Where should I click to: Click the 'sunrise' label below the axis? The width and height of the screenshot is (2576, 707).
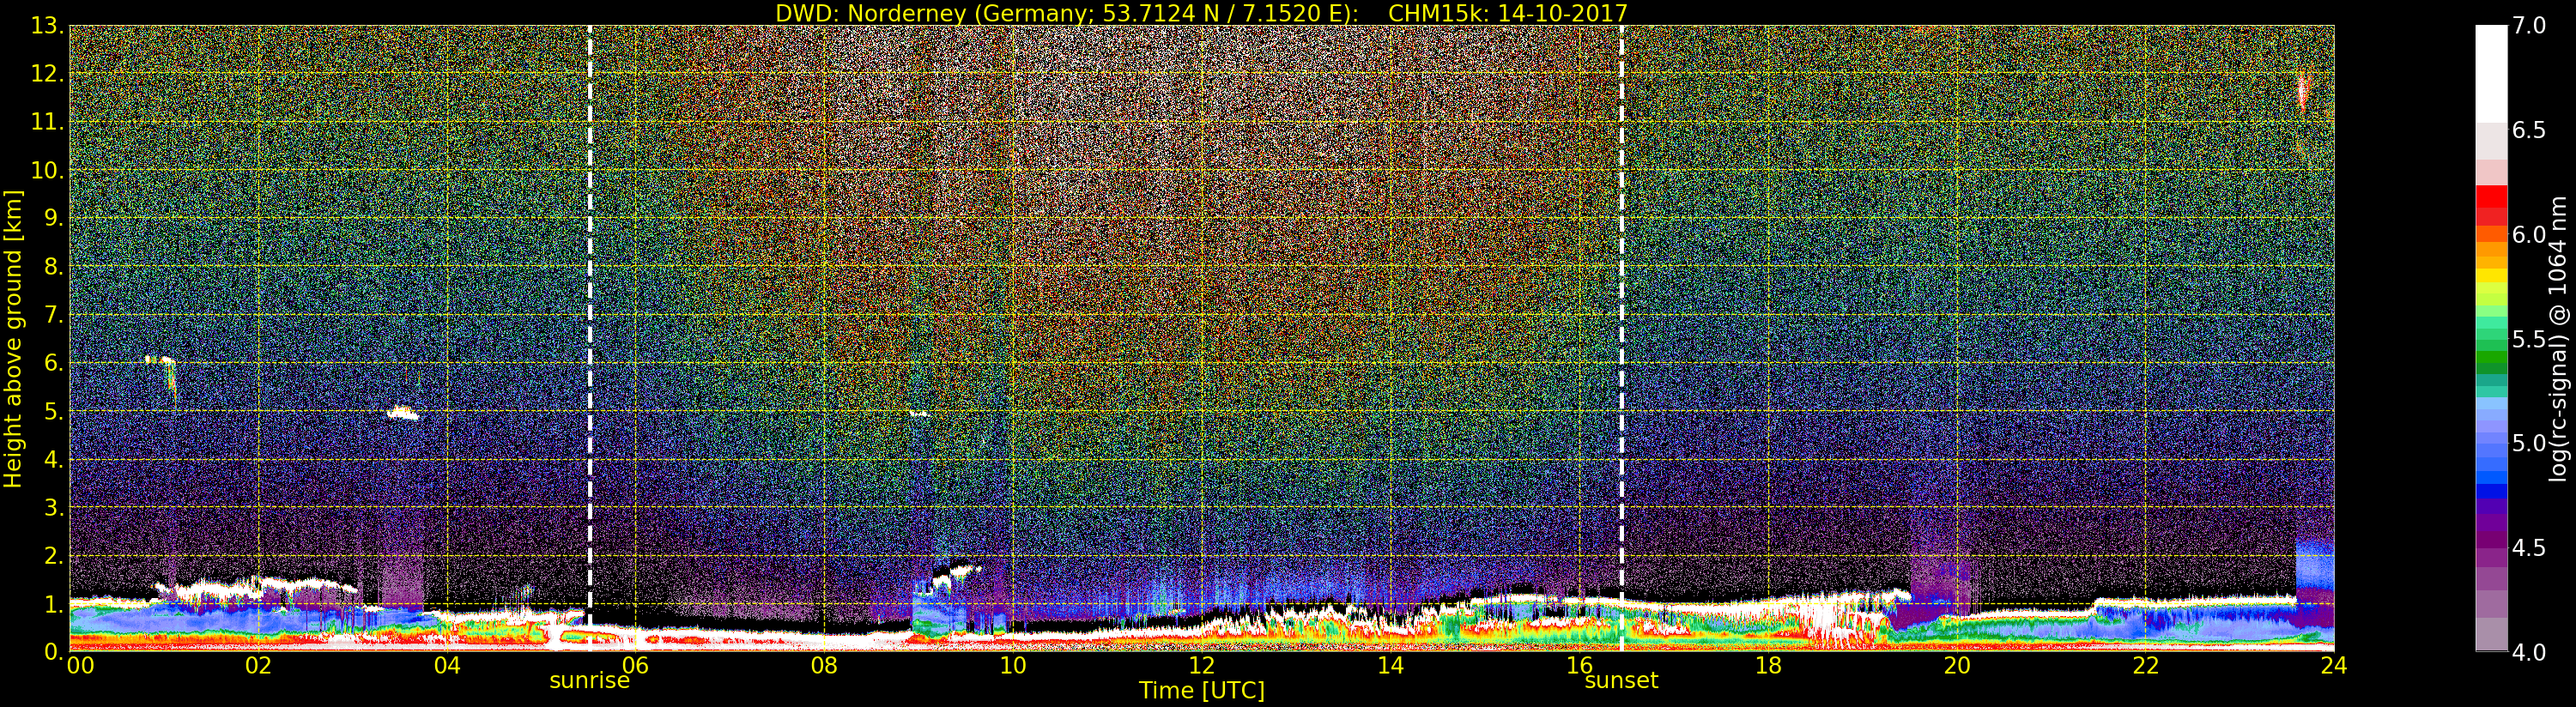tap(589, 681)
